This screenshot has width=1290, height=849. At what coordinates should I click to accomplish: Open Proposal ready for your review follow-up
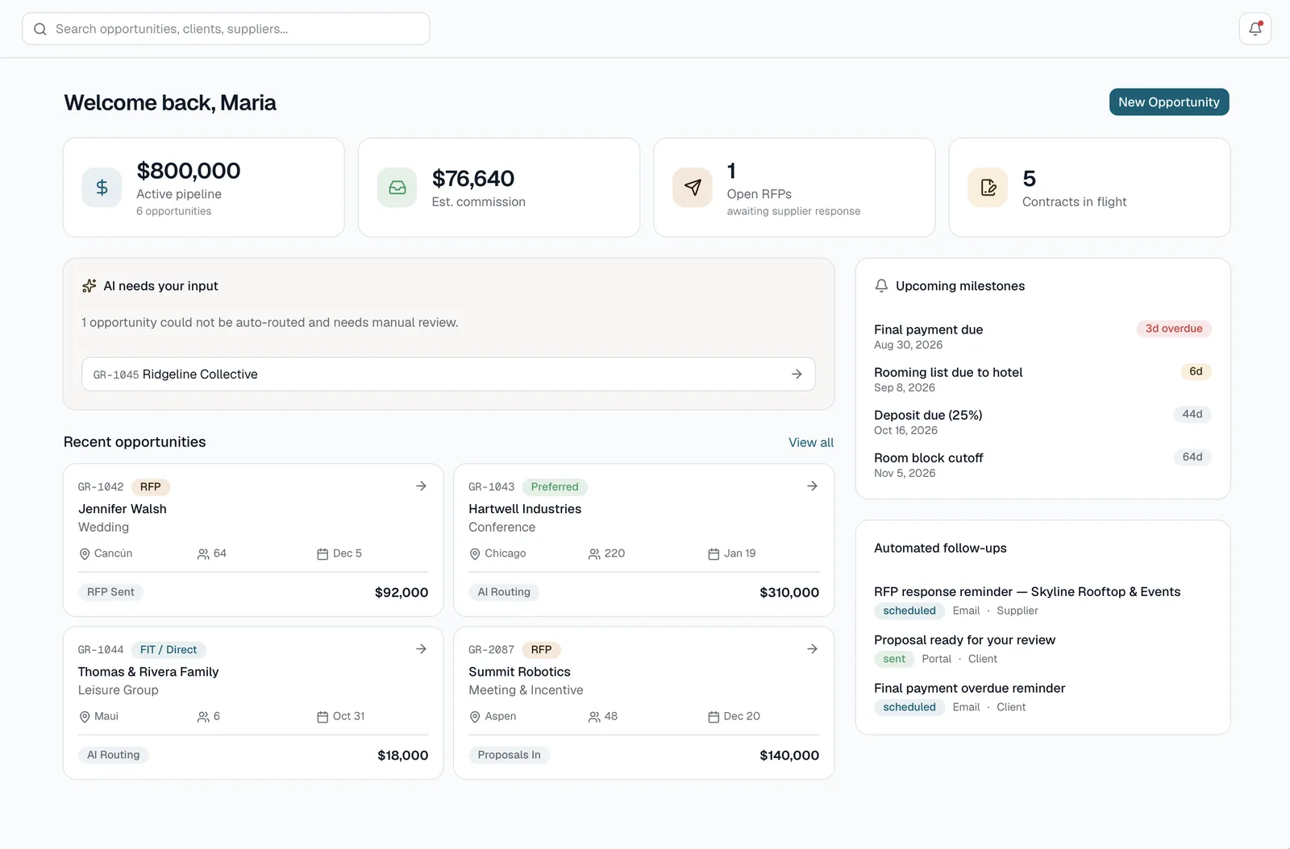(1042, 649)
